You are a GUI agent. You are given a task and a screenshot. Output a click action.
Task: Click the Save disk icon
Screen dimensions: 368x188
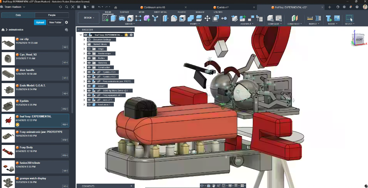[93, 7]
